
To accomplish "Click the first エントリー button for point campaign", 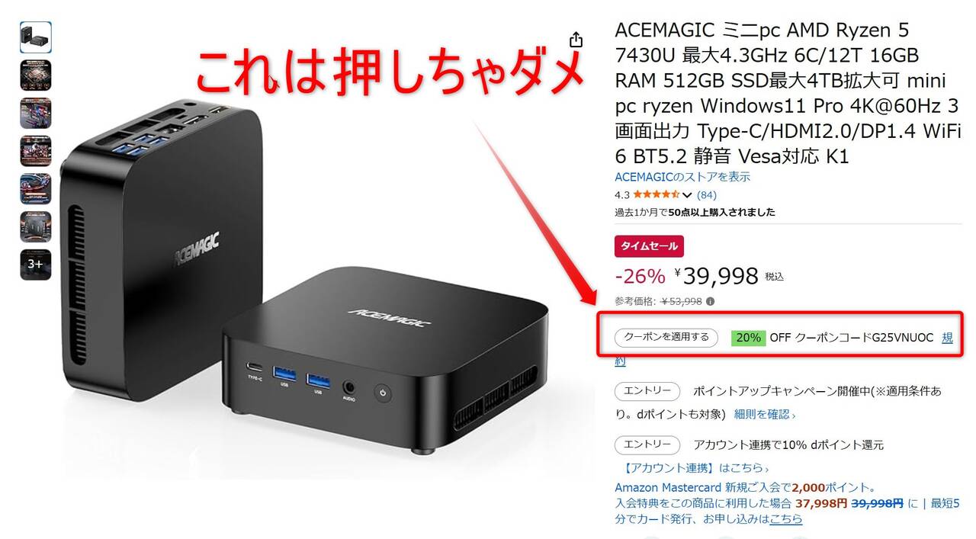I will click(647, 391).
